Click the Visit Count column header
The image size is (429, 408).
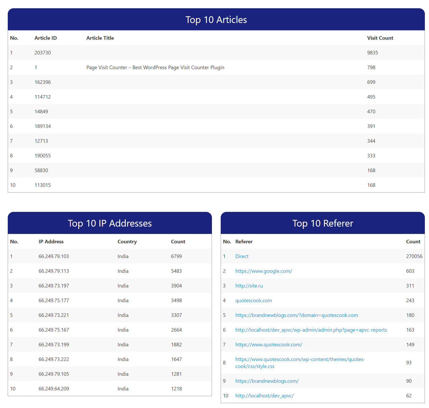click(x=380, y=38)
